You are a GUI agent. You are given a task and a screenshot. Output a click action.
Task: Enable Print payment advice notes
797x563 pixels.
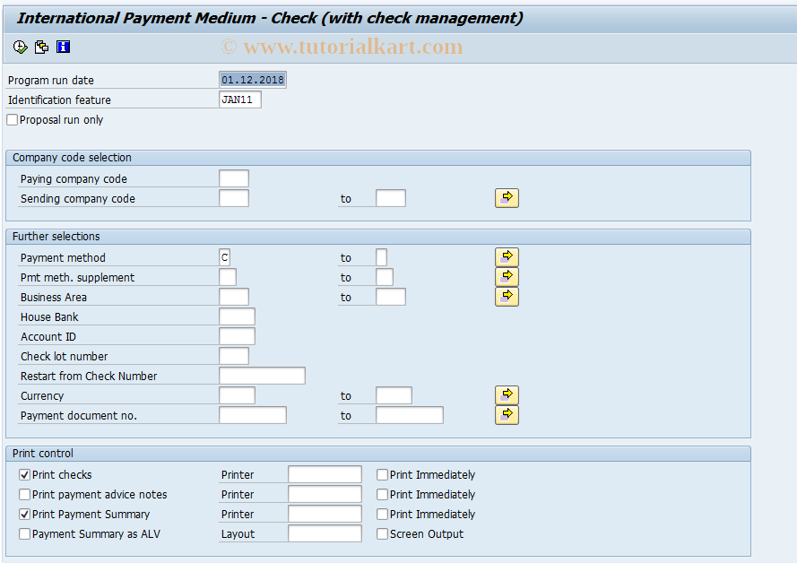click(24, 494)
